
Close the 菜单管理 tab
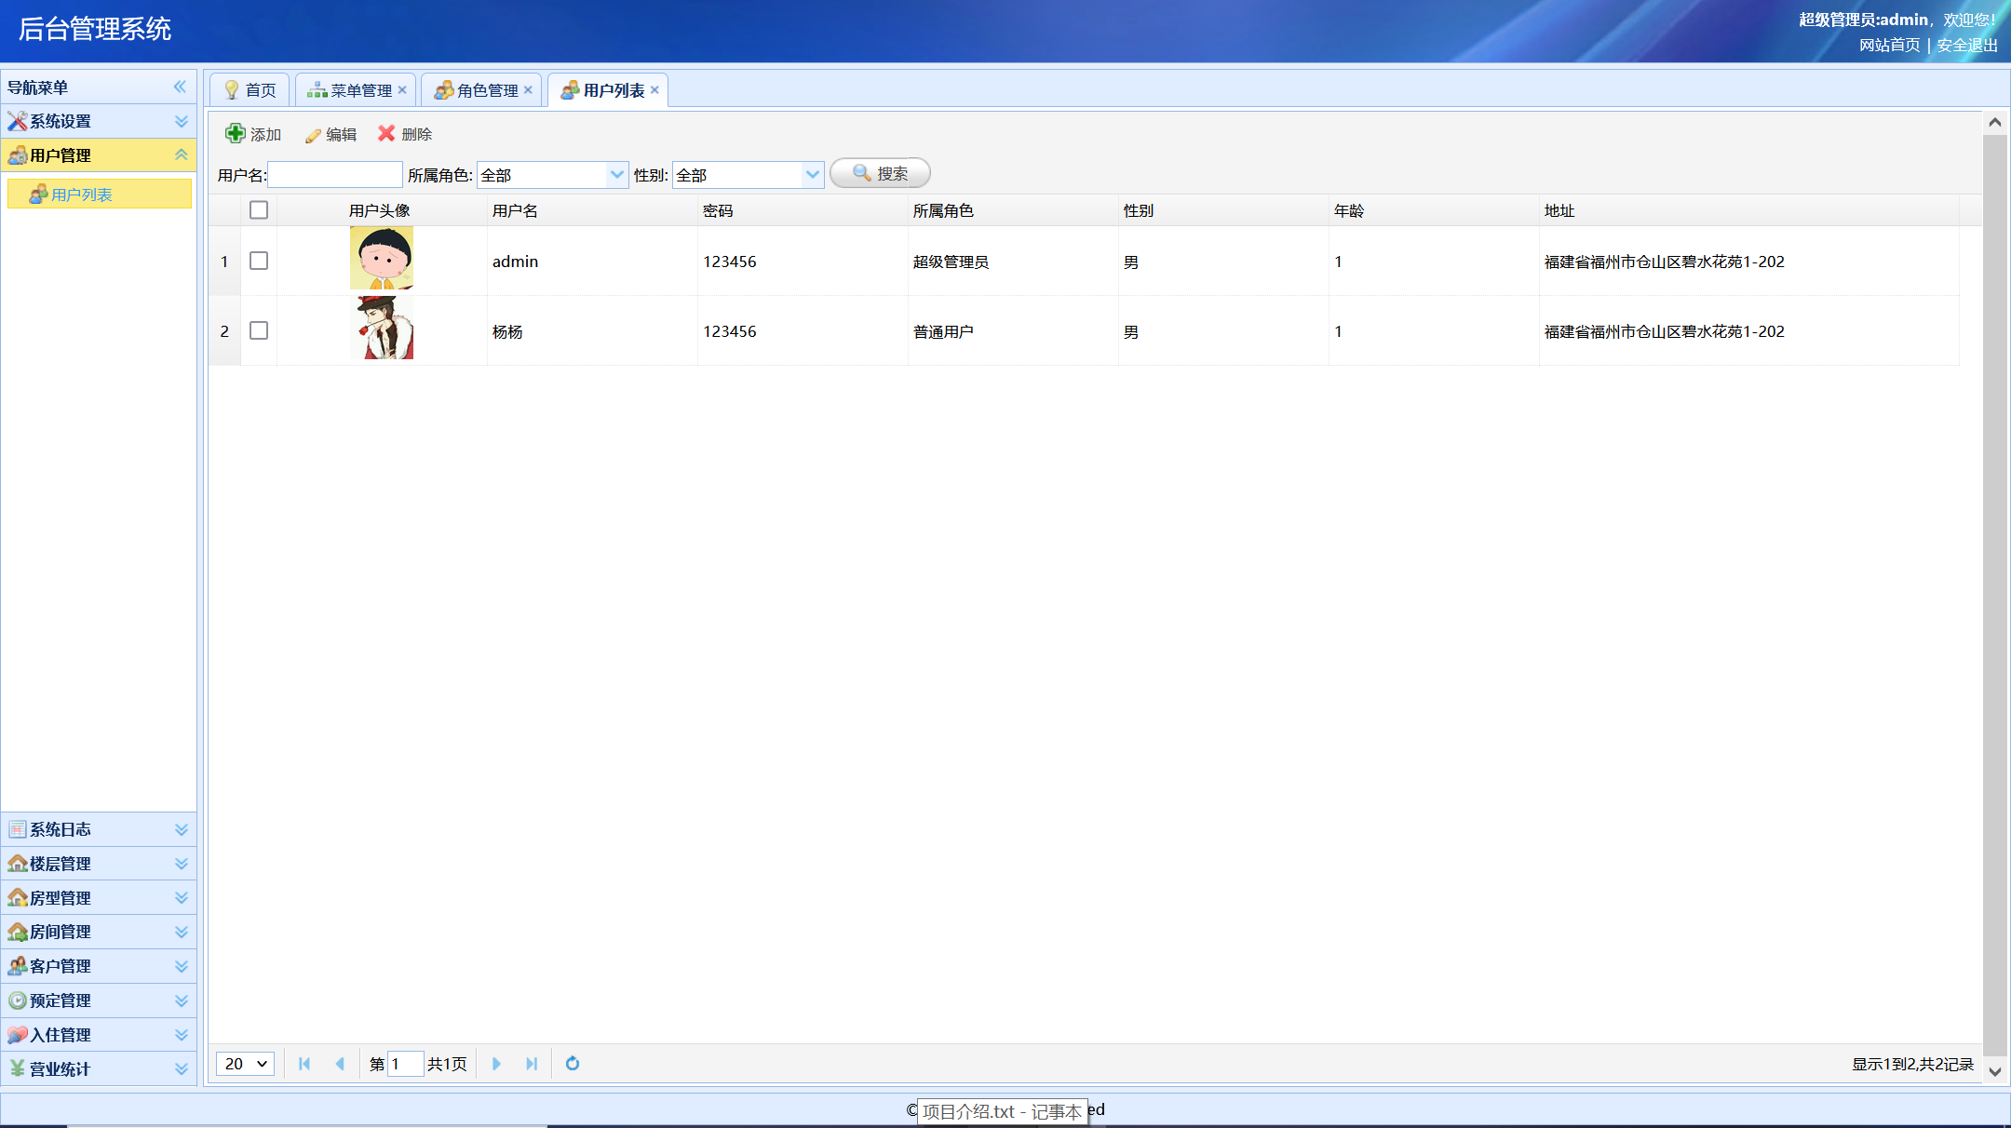point(402,90)
